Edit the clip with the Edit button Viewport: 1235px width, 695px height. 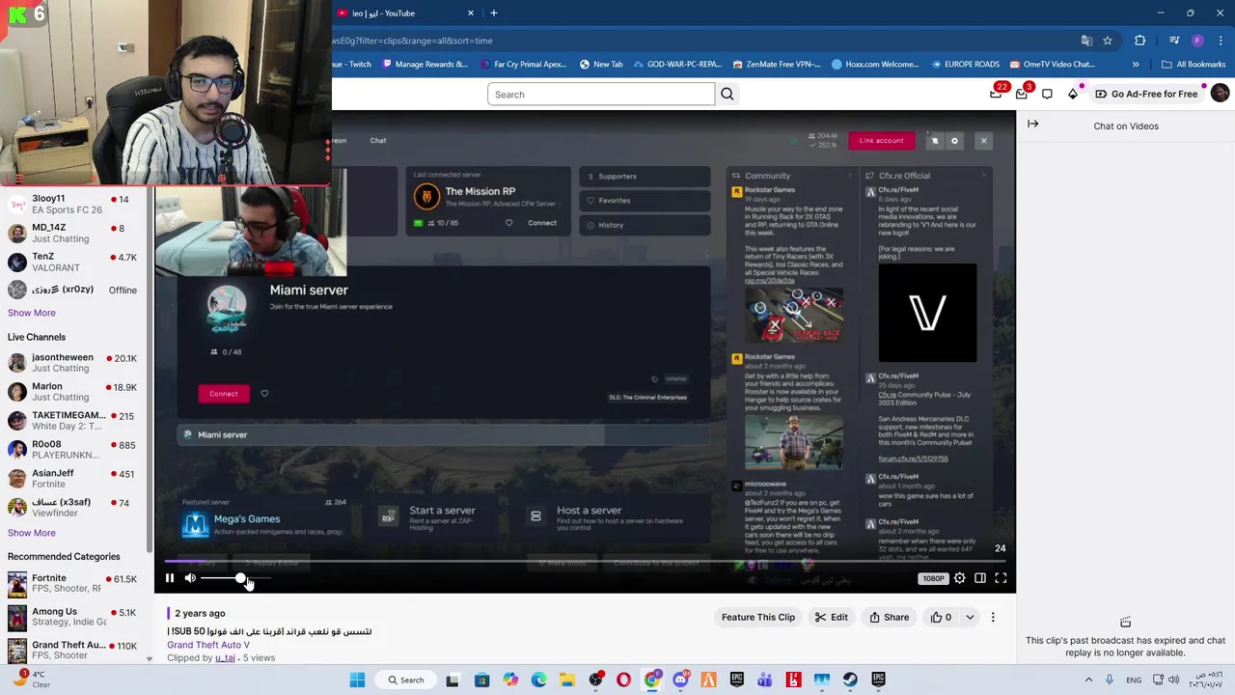[832, 617]
